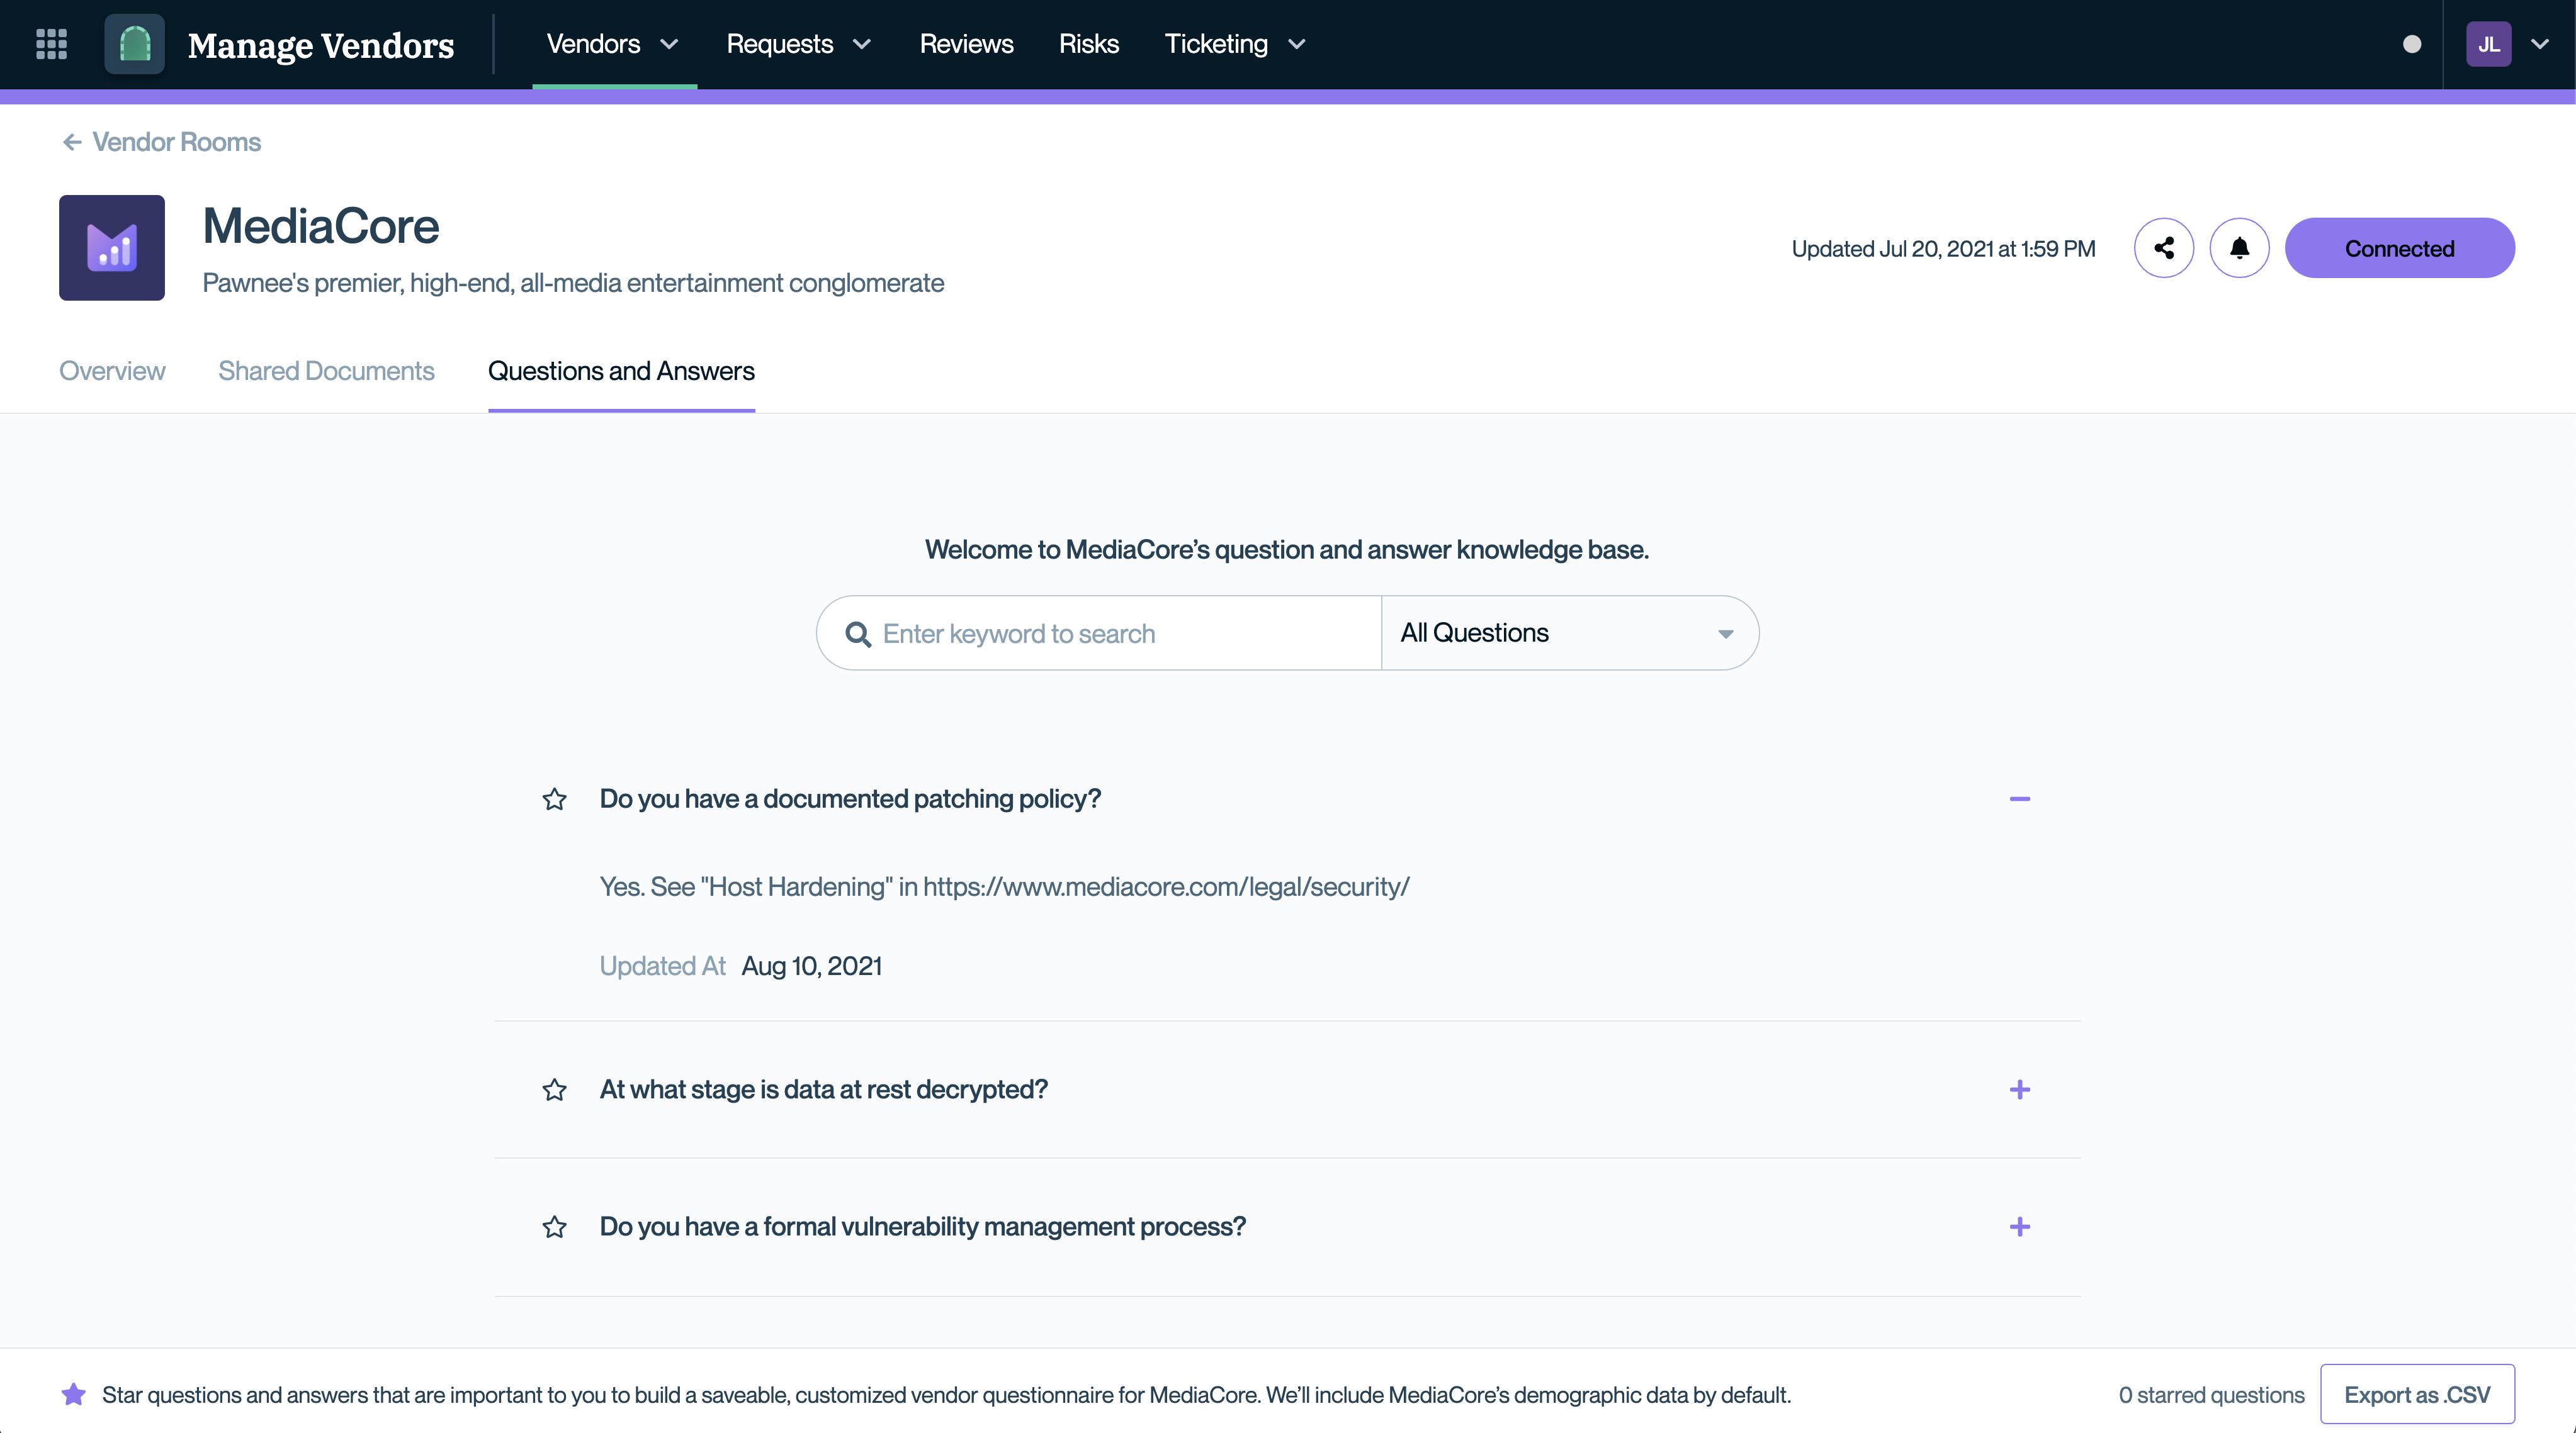Star the documented patching policy question
2576x1433 pixels.
[554, 800]
